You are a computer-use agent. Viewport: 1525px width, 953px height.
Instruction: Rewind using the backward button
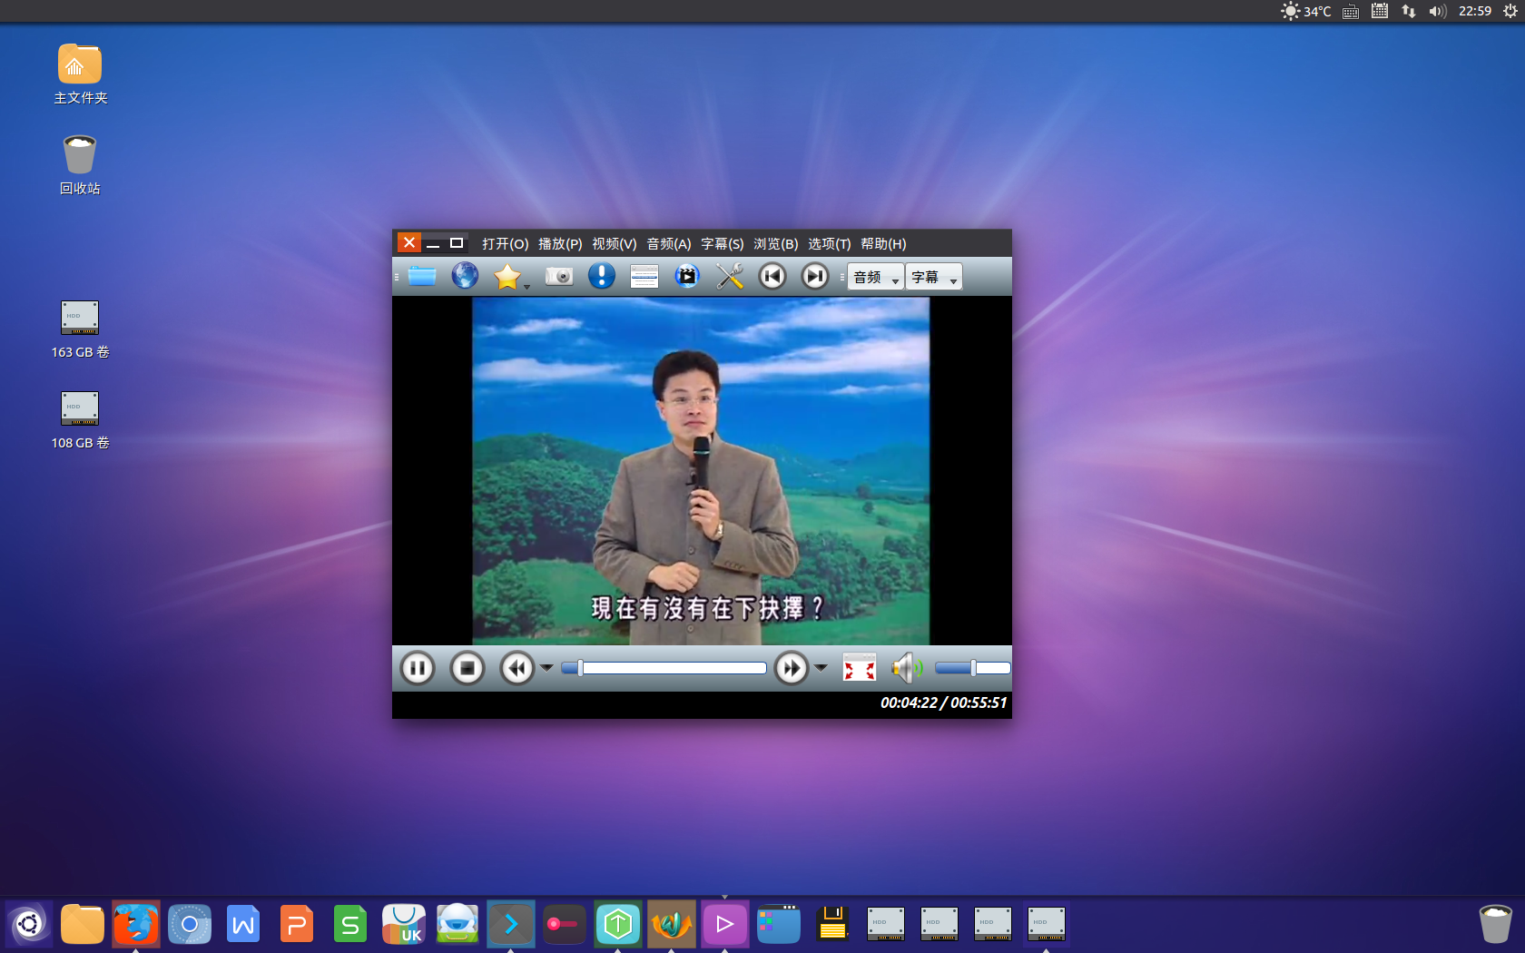(x=517, y=669)
